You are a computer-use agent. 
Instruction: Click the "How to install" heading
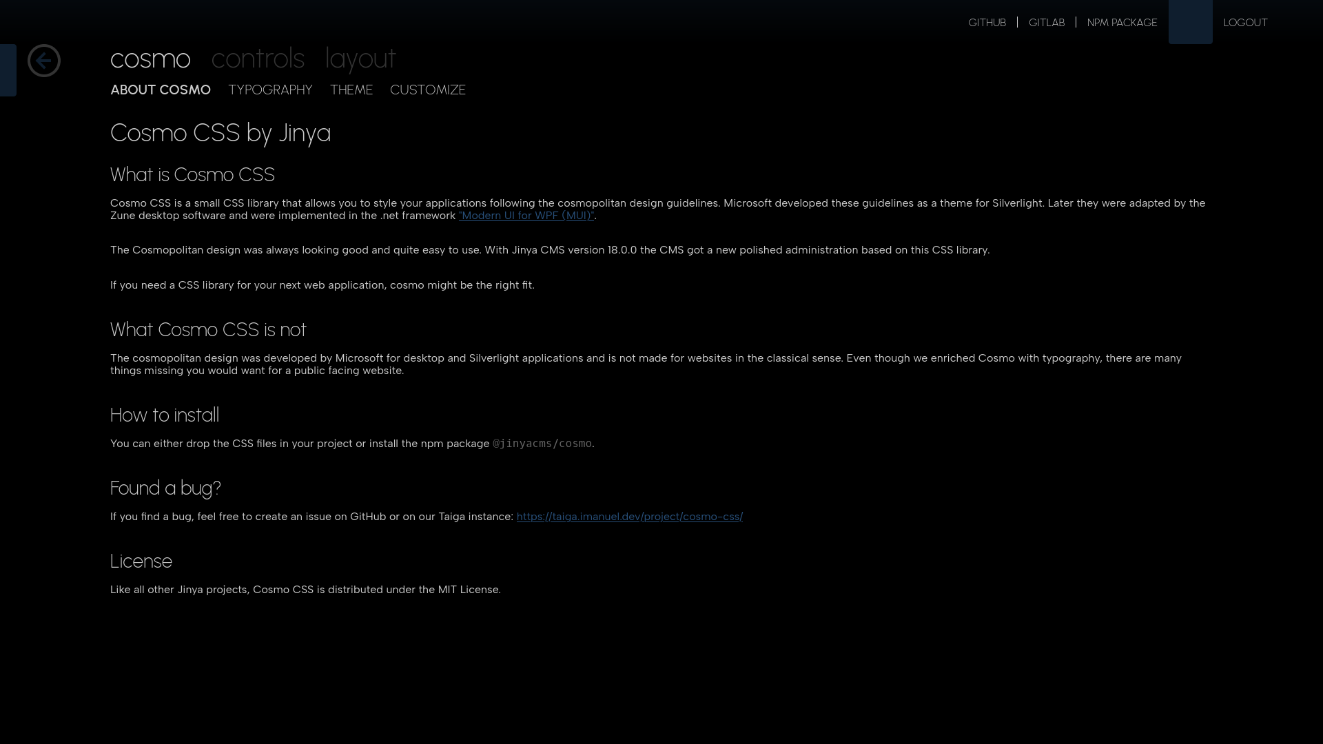[x=165, y=415]
